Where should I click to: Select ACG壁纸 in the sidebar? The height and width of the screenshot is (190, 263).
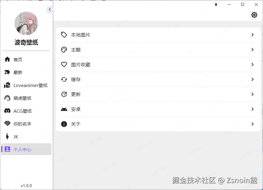(26, 111)
